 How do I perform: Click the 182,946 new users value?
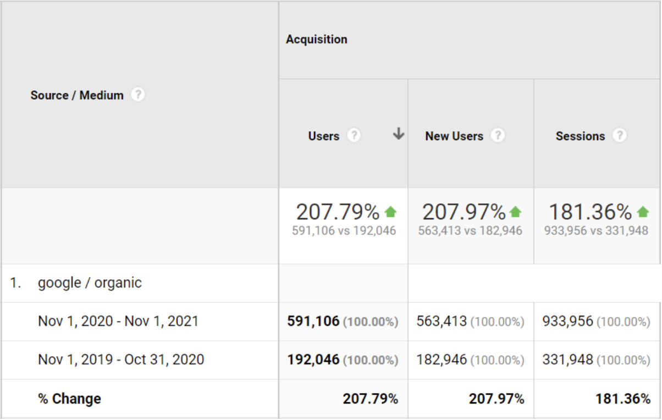(x=442, y=360)
